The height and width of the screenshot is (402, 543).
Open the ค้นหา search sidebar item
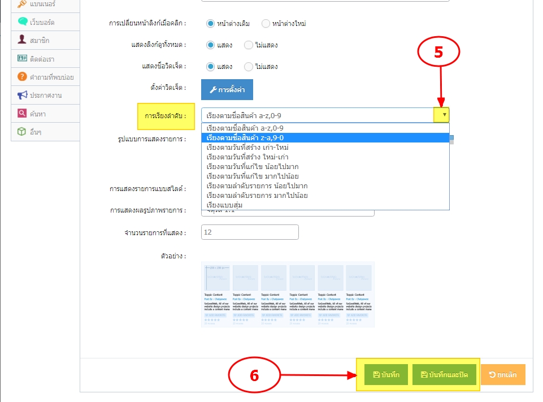tap(45, 114)
